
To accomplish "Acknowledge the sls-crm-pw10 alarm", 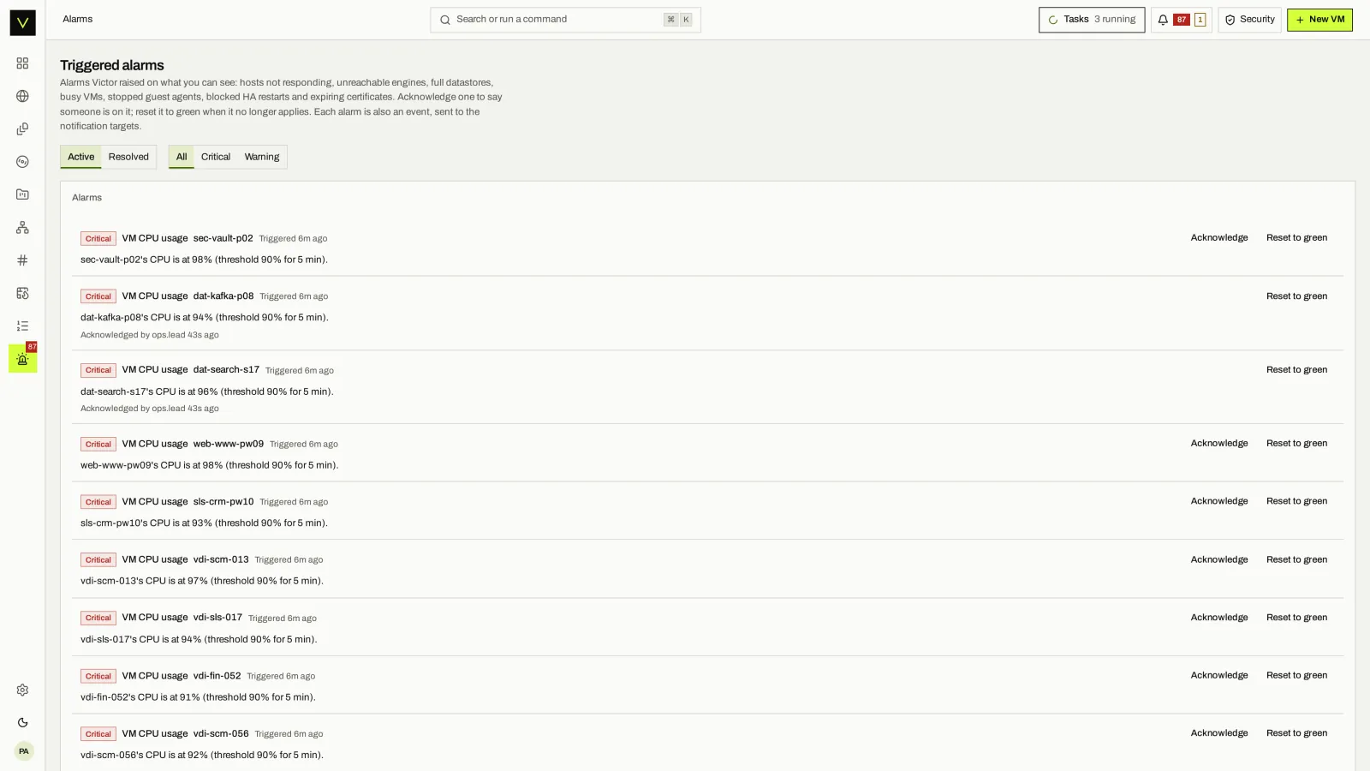I will pos(1218,501).
